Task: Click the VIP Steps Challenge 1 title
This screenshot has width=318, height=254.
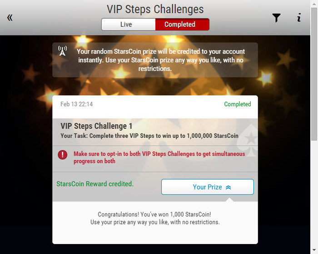Action: (96, 126)
